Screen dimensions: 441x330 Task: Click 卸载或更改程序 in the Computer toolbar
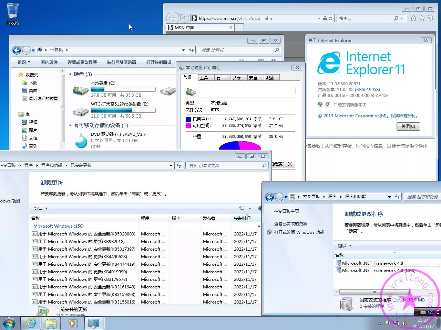(82, 62)
